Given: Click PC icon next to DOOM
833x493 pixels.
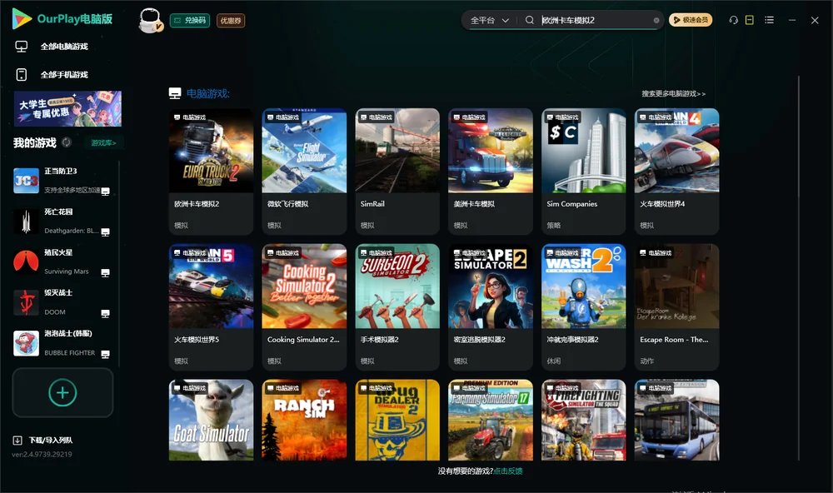Looking at the screenshot, I should (105, 313).
